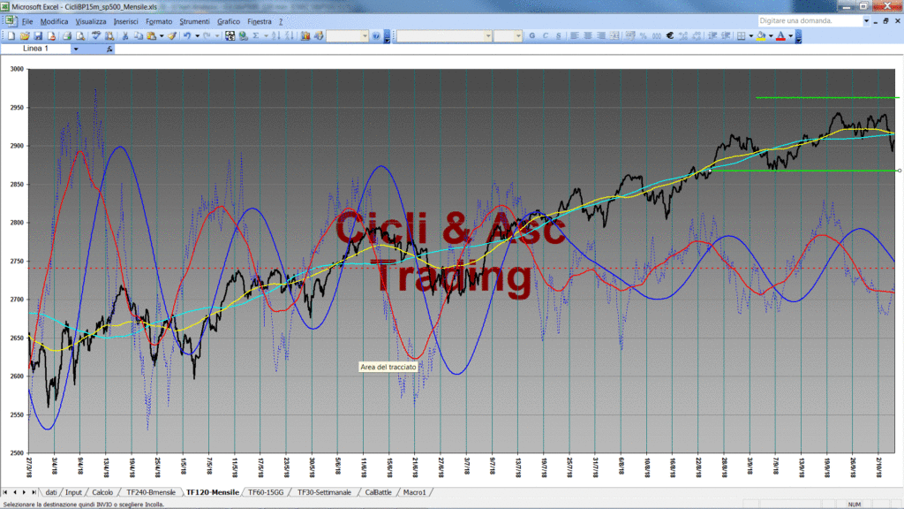Open the Strumenti menu
This screenshot has width=904, height=509.
point(195,21)
